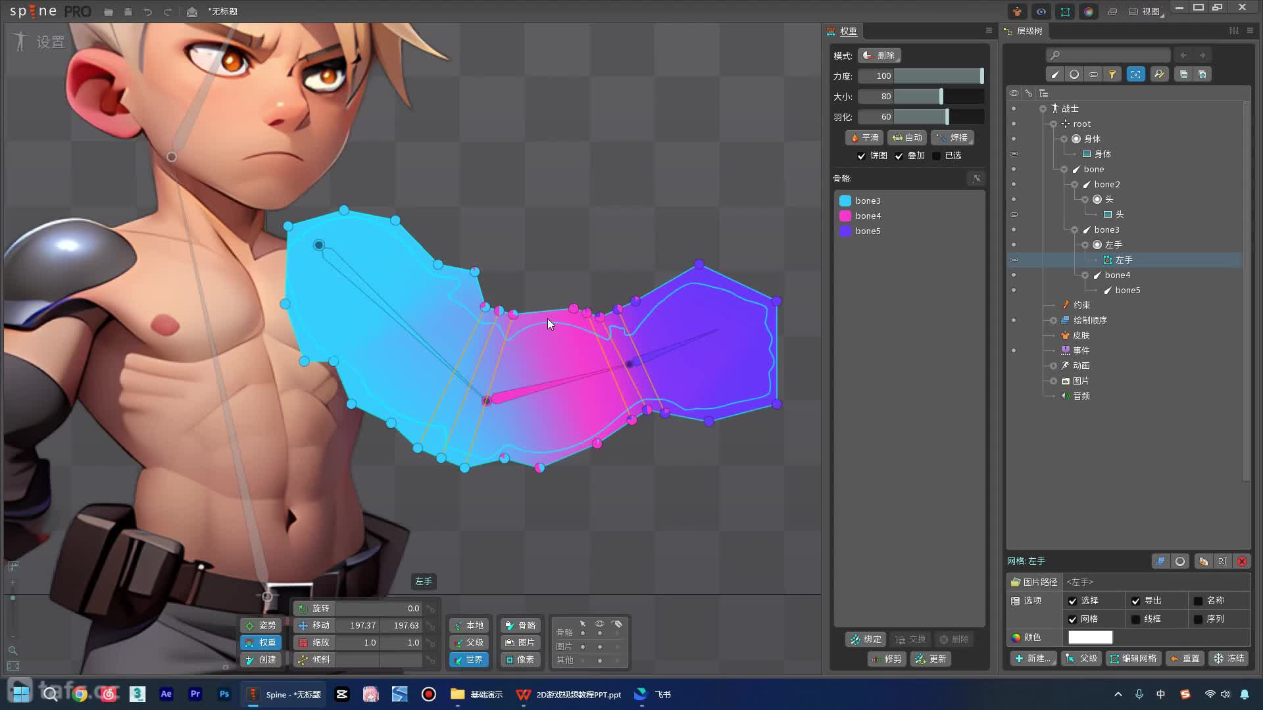The height and width of the screenshot is (710, 1263).
Task: Open the Spine file folder icon
Action: point(109,12)
